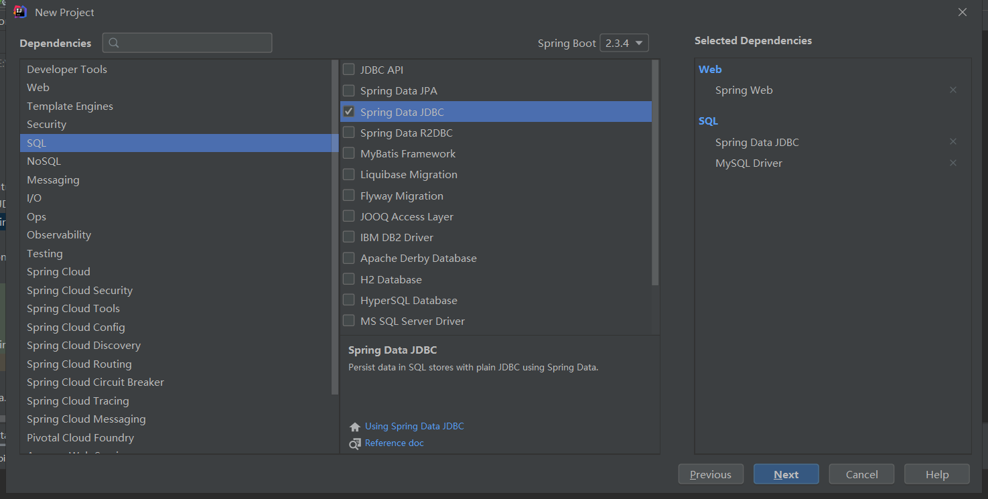Uncheck Spring Data JDBC checkbox
Viewport: 988px width, 499px height.
(x=349, y=111)
